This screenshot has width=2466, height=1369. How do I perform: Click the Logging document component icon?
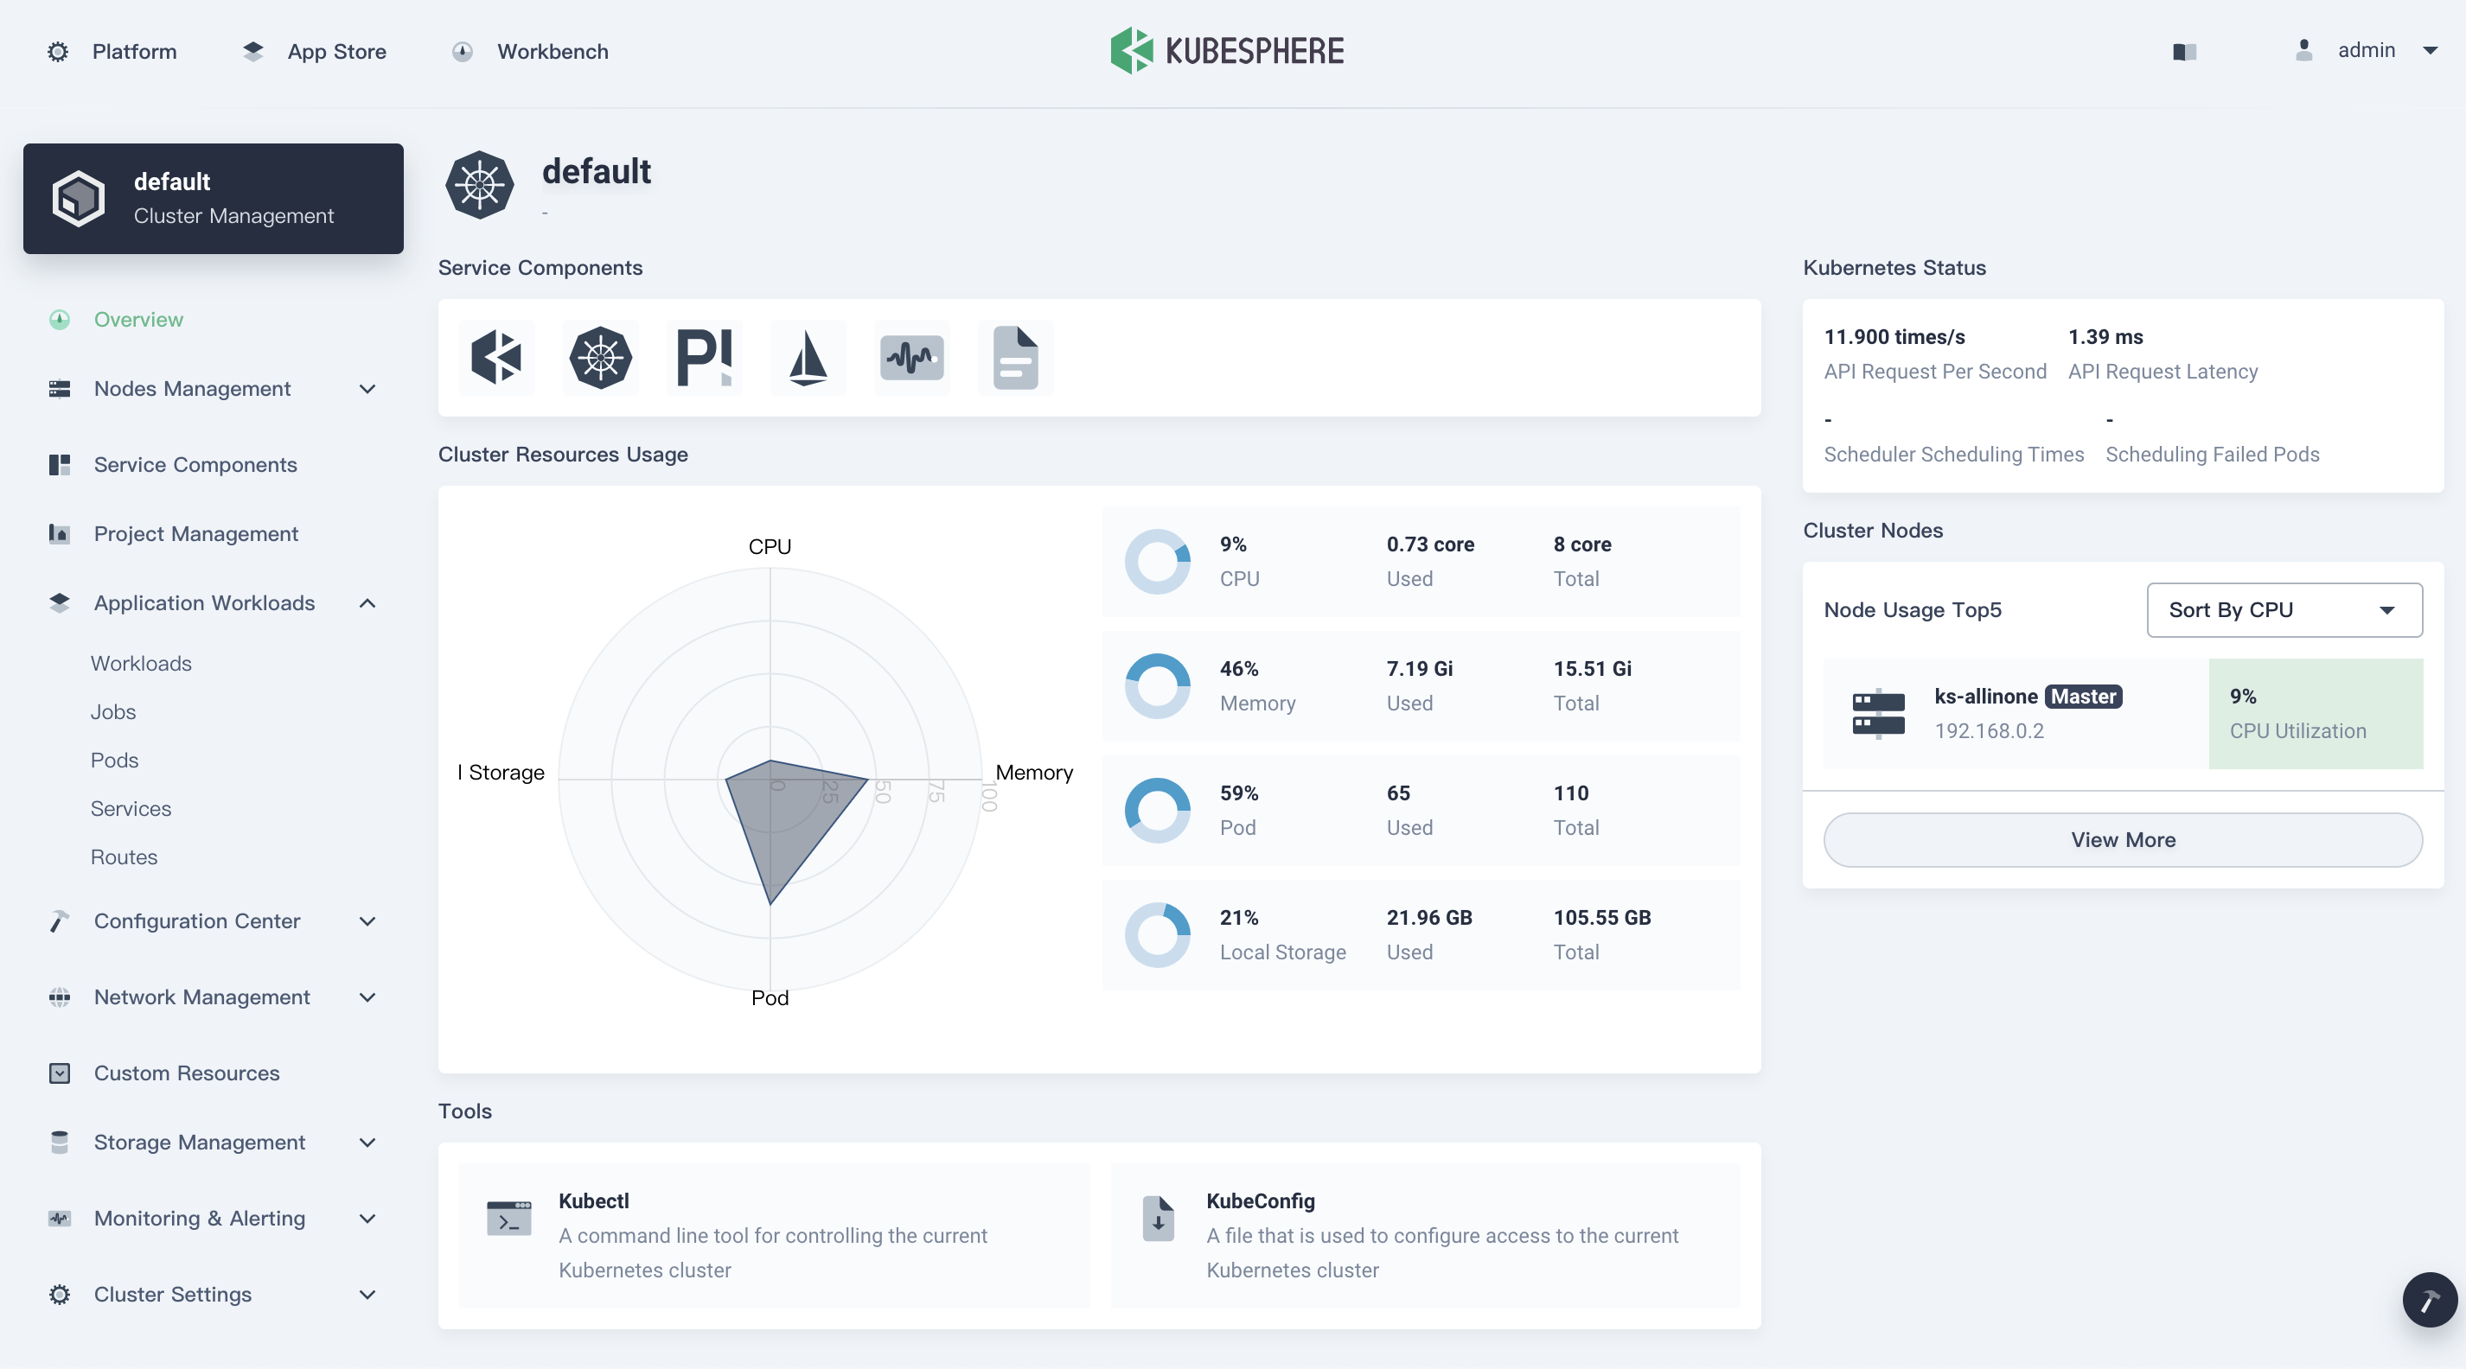(1016, 358)
